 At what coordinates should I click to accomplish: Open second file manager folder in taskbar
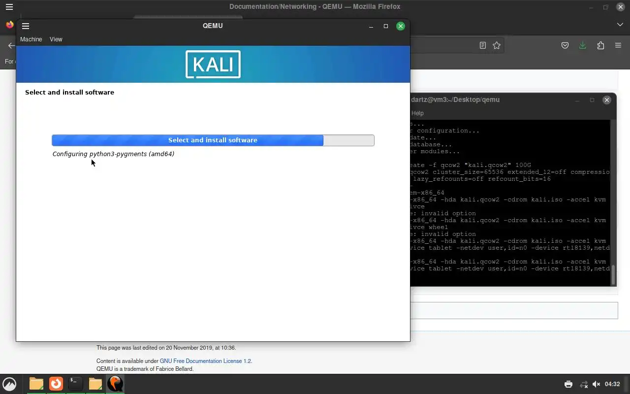(x=95, y=384)
